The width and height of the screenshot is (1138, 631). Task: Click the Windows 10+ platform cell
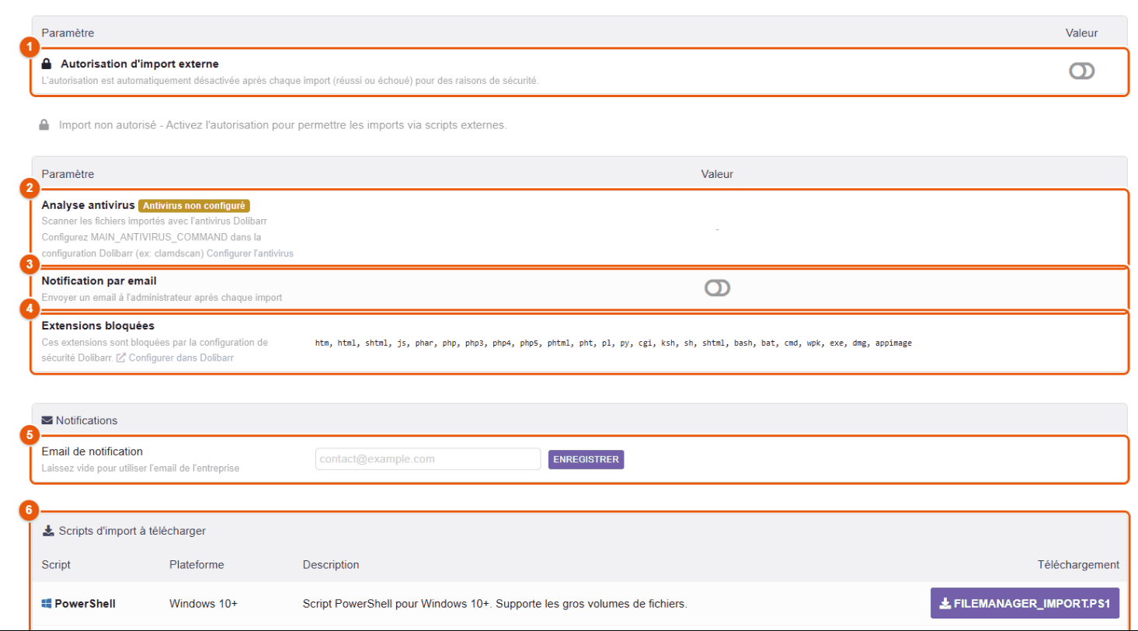tap(204, 603)
